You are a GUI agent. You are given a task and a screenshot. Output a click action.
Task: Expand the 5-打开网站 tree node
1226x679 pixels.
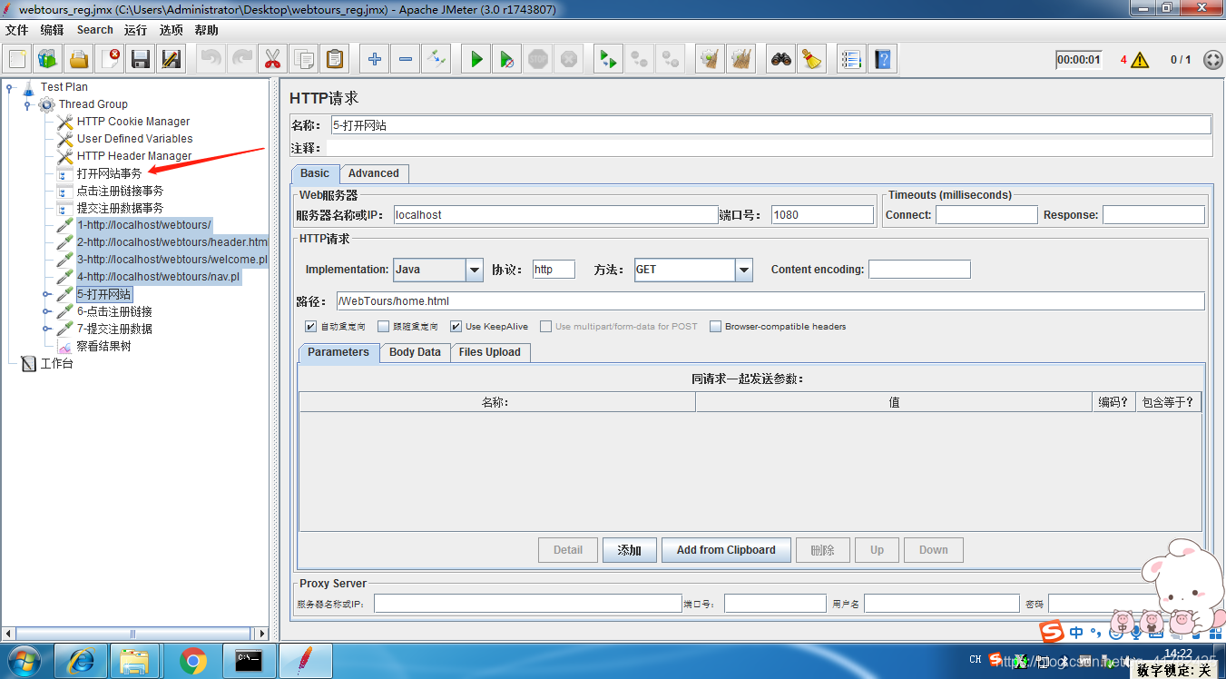(45, 294)
